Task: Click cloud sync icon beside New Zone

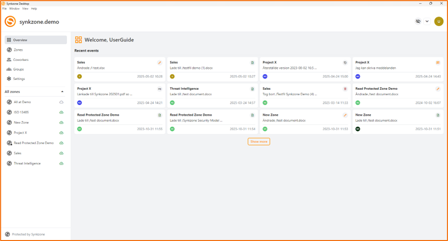Action: point(61,123)
